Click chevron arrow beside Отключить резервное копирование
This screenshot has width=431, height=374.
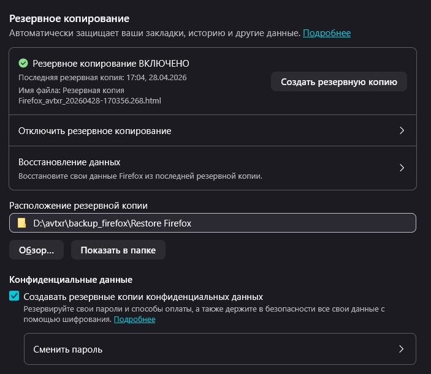click(x=402, y=130)
